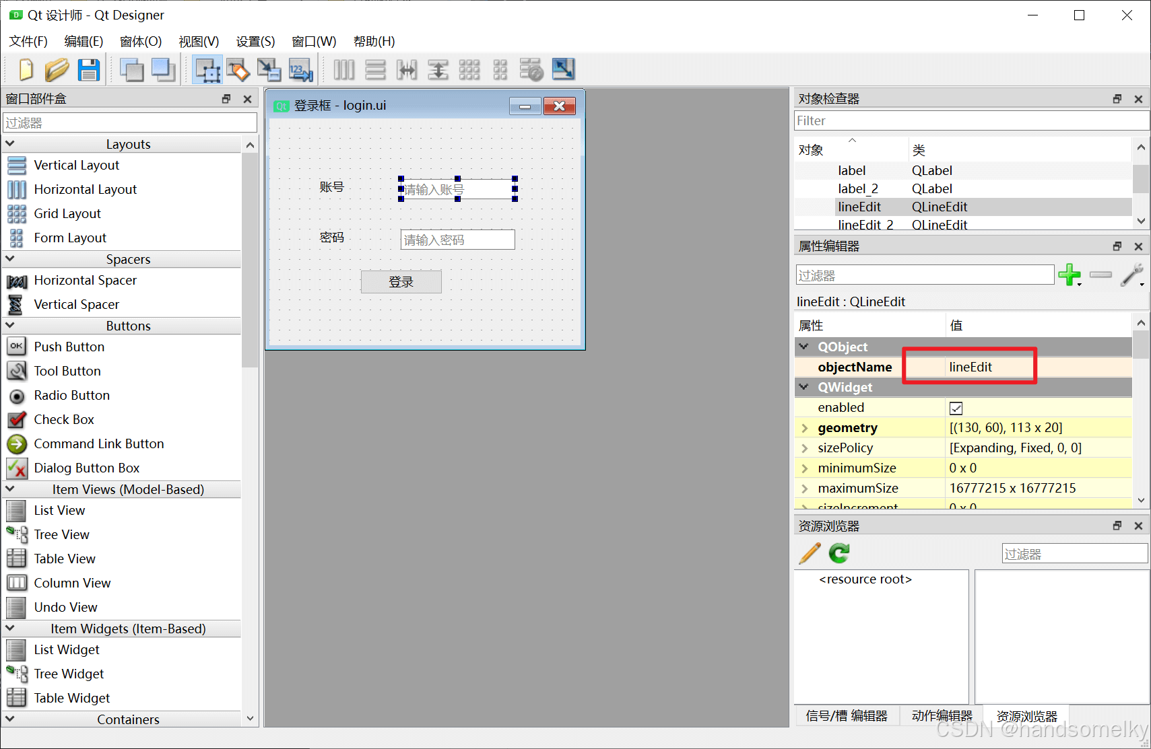Viewport: 1151px width, 749px height.
Task: Switch to the 信号/槽 编辑器 tab
Action: (847, 715)
